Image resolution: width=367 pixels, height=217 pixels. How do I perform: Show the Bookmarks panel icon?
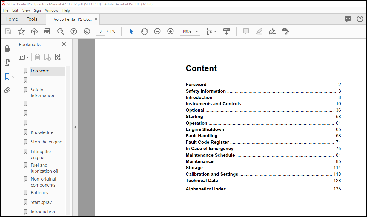click(x=7, y=77)
